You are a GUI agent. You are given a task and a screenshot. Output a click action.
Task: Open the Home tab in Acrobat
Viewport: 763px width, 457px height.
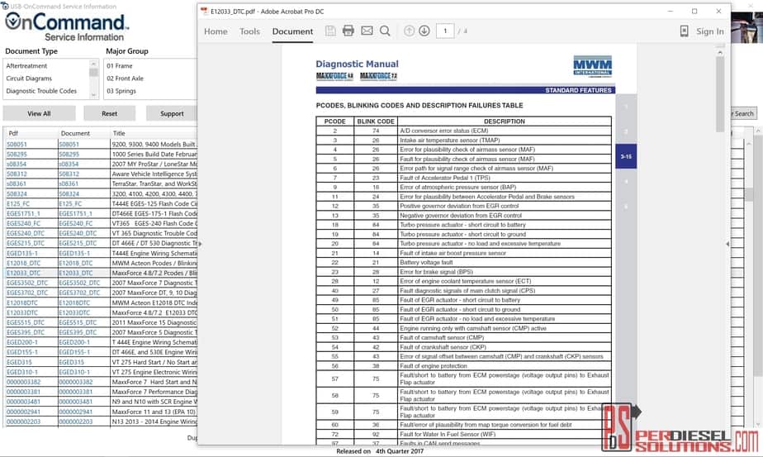click(216, 31)
